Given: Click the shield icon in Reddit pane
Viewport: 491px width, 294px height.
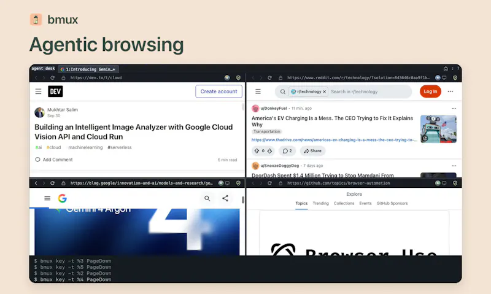Looking at the screenshot, I should tap(455, 78).
